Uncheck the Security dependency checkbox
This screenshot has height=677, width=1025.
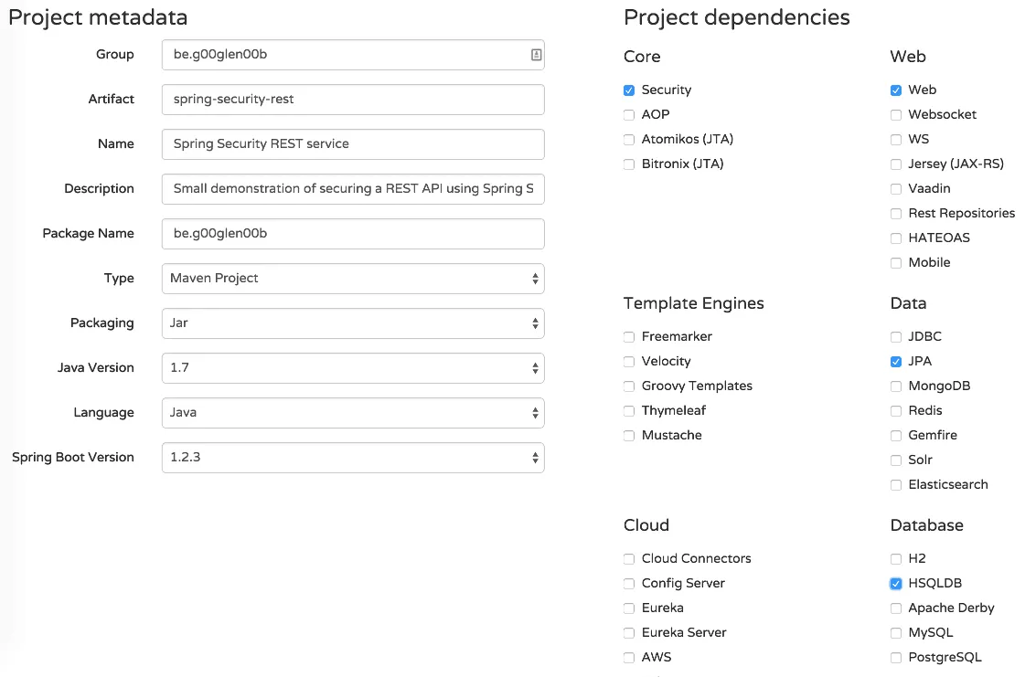pyautogui.click(x=629, y=90)
